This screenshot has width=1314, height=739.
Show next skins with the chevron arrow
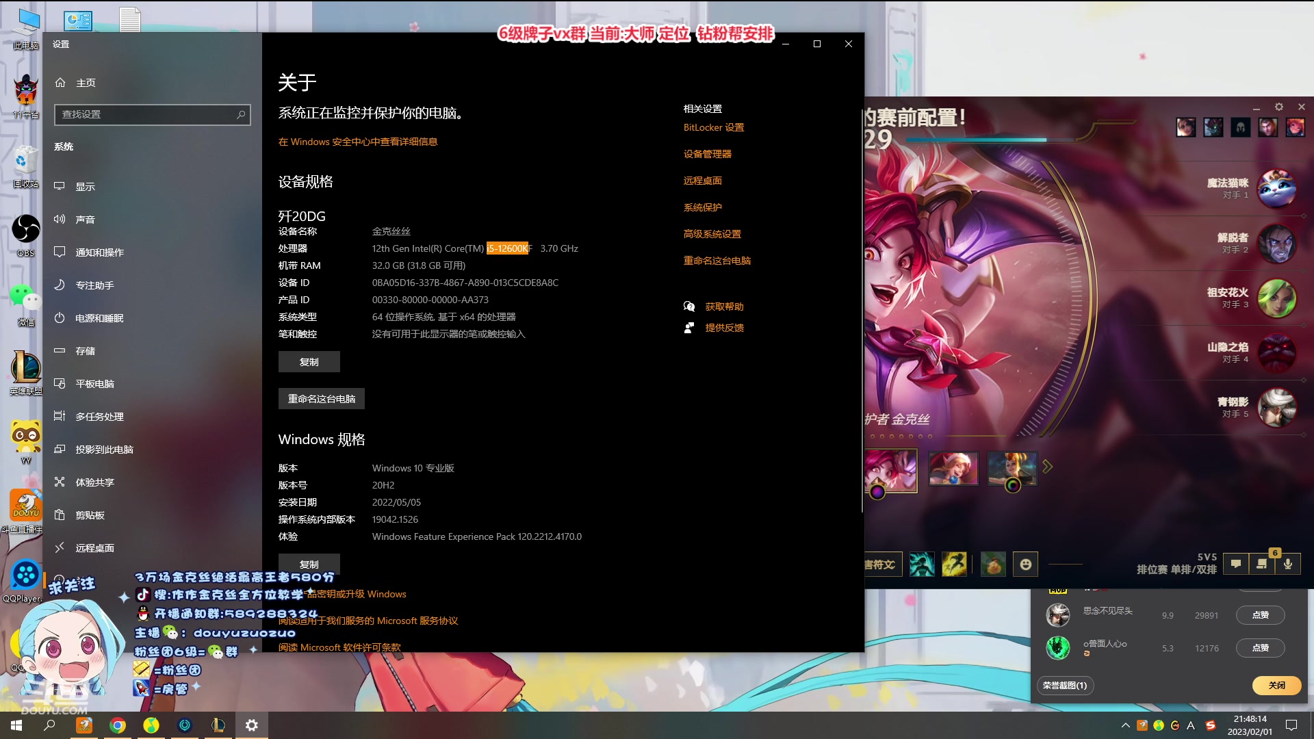[x=1047, y=467]
